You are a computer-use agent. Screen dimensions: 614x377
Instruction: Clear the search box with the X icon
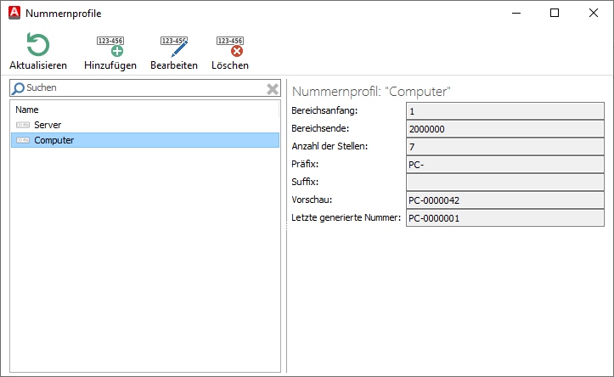click(x=273, y=88)
